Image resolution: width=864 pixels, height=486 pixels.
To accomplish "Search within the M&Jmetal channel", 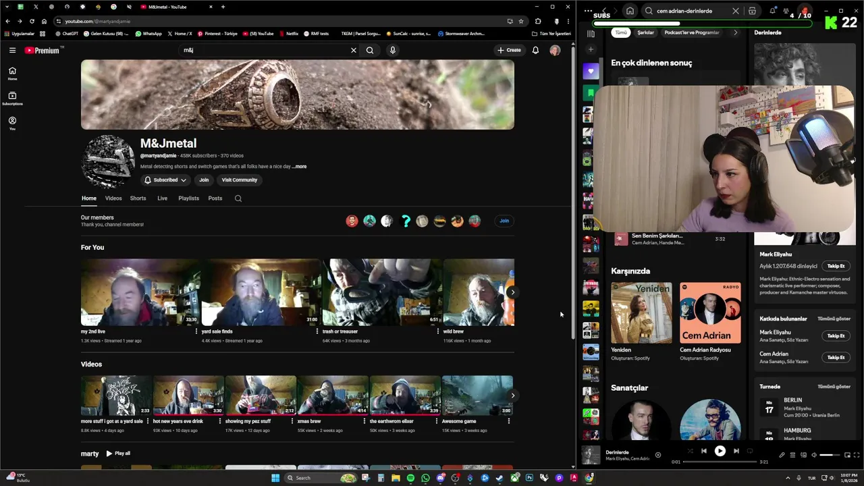I will (x=238, y=198).
